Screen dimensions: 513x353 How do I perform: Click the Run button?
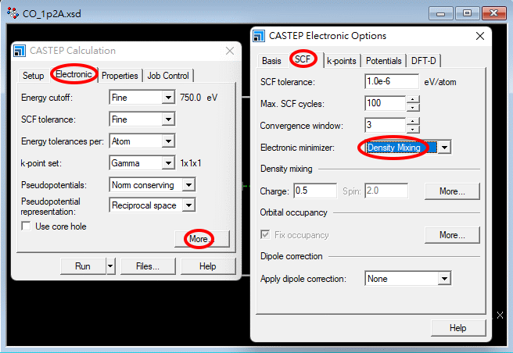[x=83, y=266]
